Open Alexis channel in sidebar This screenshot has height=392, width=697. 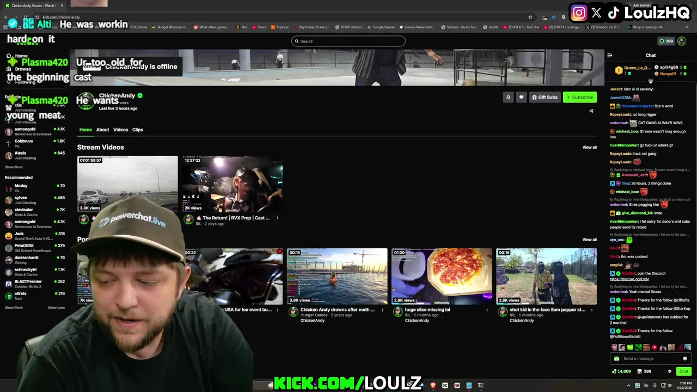click(x=35, y=155)
